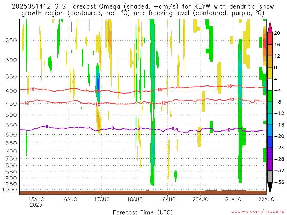Viewport: 287px width, 215px height.
Task: Click the 550 pressure level label
Action: click(11, 125)
